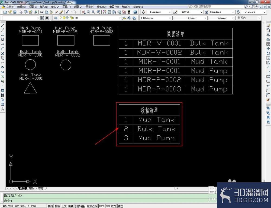This screenshot has height=208, width=271.
Task: Click the help search box 键入问题以获取帮助
Action: (x=215, y=6)
